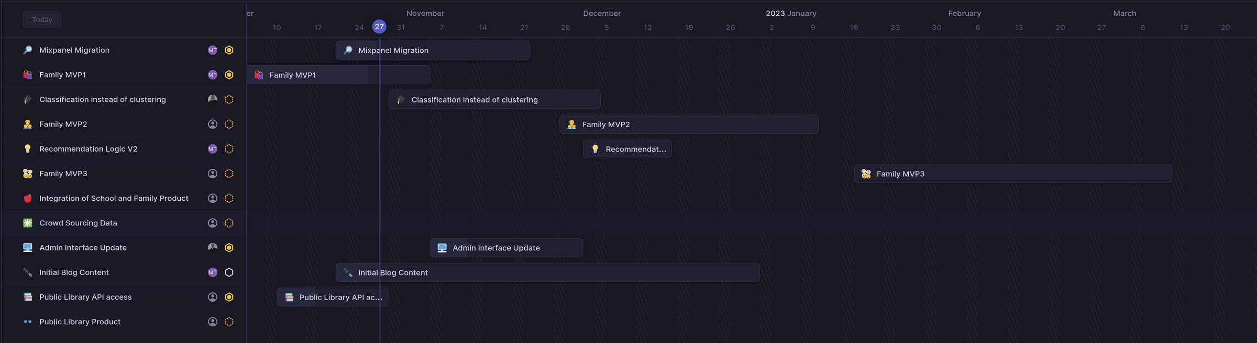Image resolution: width=1257 pixels, height=343 pixels.
Task: Select the Family MVP2 timeline bar
Action: click(x=689, y=124)
